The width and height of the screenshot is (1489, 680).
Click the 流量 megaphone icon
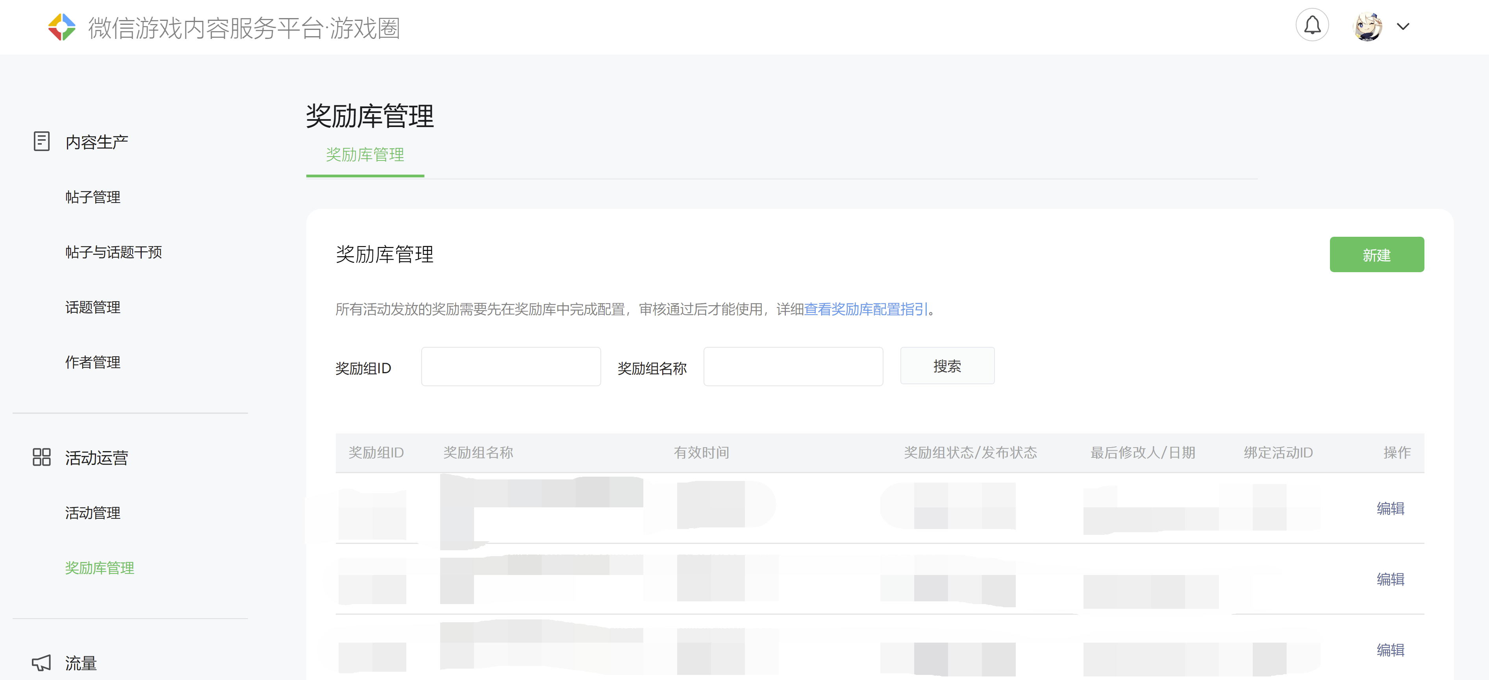(42, 663)
